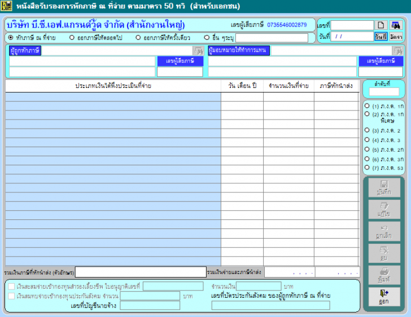The width and height of the screenshot is (411, 317).
Task: Click the tax ID field under ผู้มอบหมายให้ทำการแทน
Action: pos(381,72)
